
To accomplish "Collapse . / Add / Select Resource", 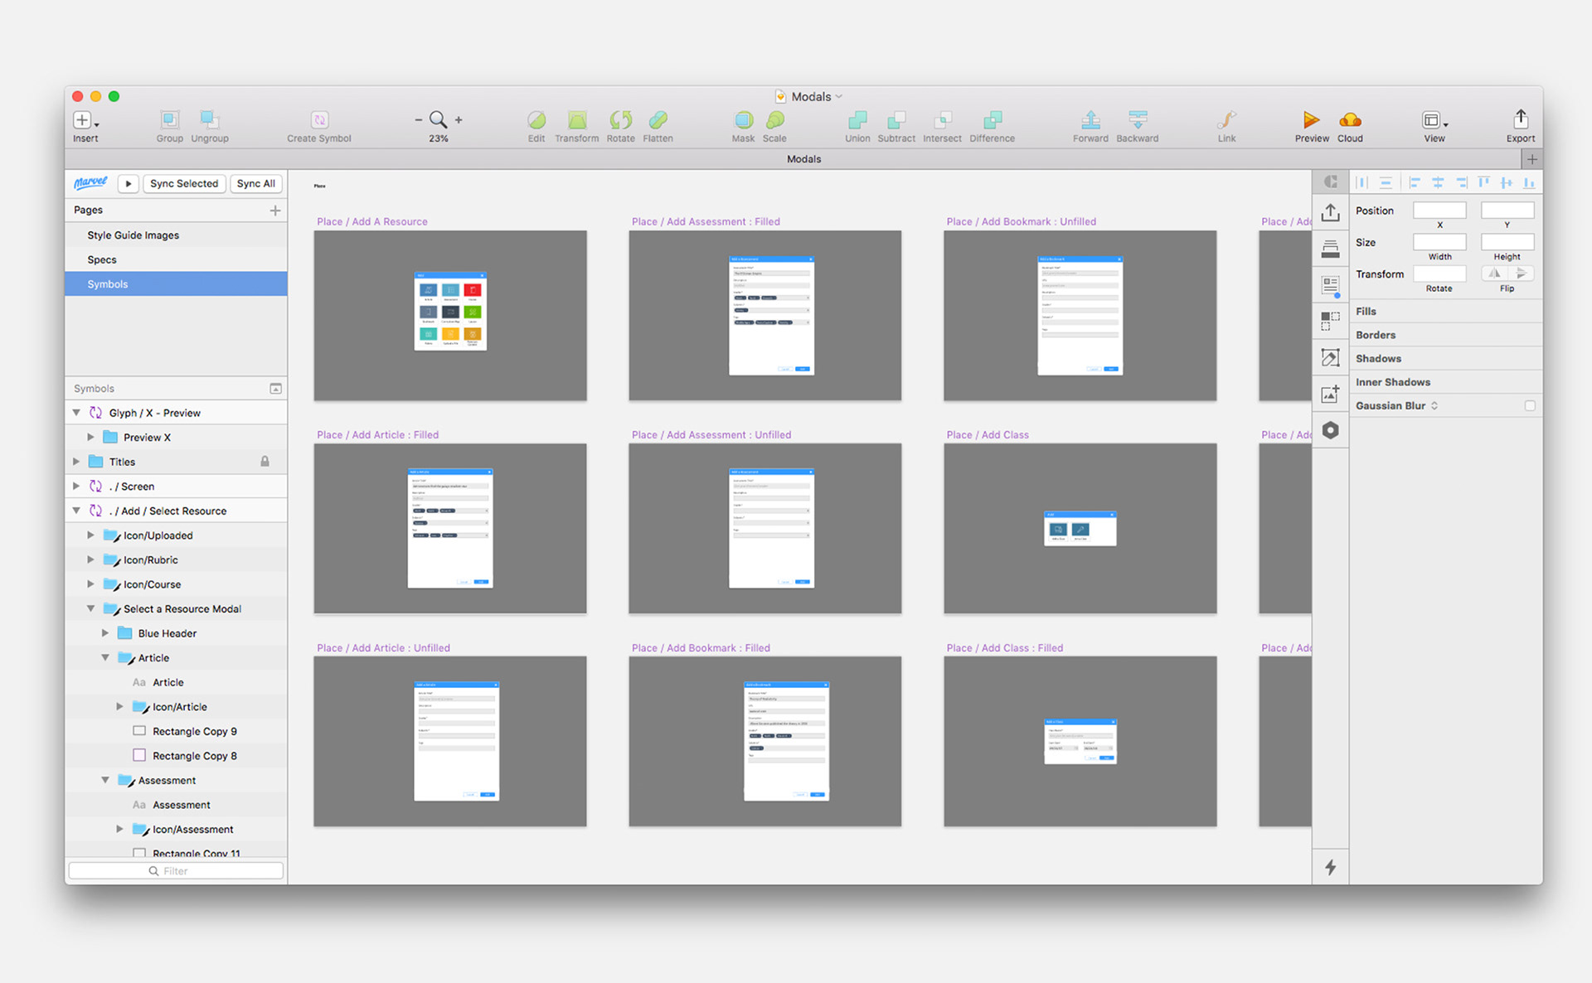I will (76, 511).
